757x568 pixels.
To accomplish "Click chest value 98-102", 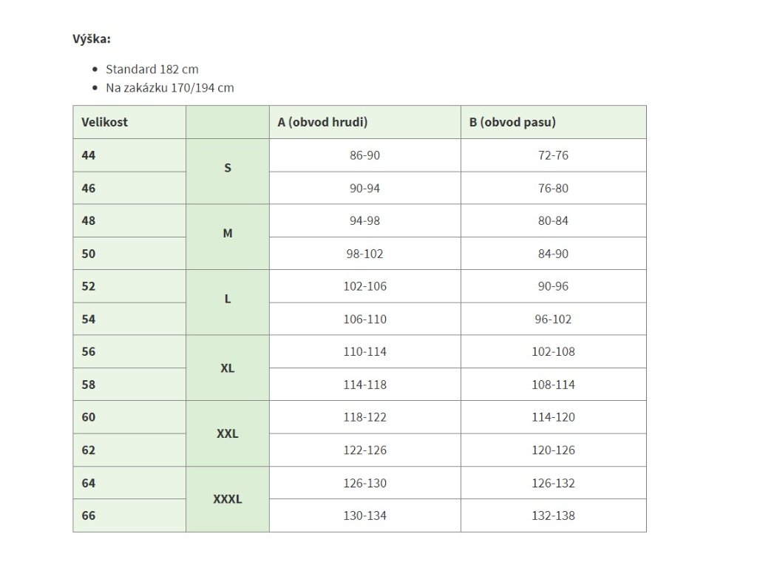I will click(x=364, y=254).
